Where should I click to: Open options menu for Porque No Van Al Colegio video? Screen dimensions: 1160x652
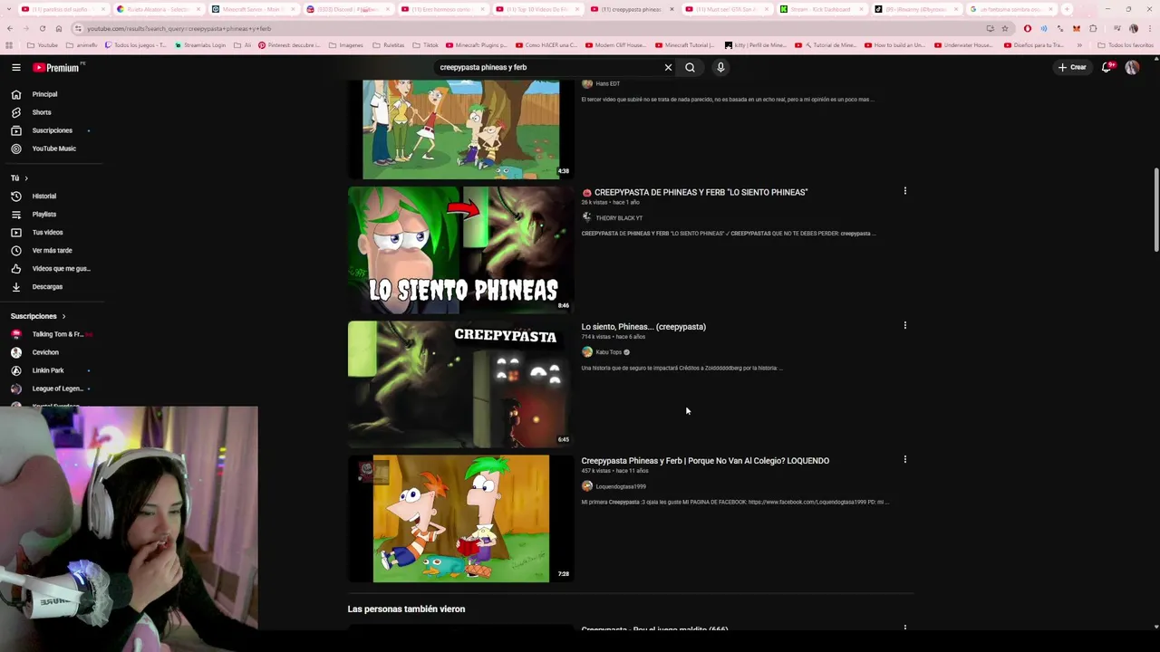(904, 459)
